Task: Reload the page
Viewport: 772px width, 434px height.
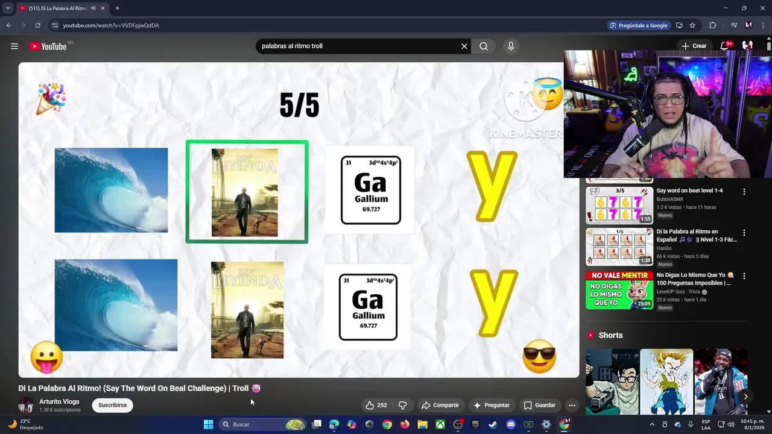Action: point(37,25)
